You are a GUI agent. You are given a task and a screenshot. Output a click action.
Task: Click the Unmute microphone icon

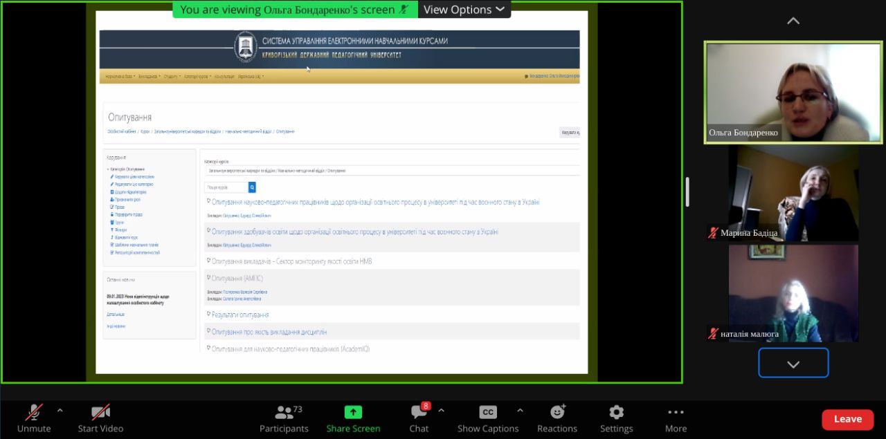point(33,413)
